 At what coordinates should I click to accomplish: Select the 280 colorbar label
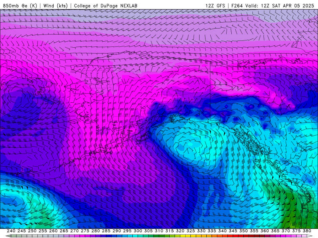pyautogui.click(x=95, y=231)
